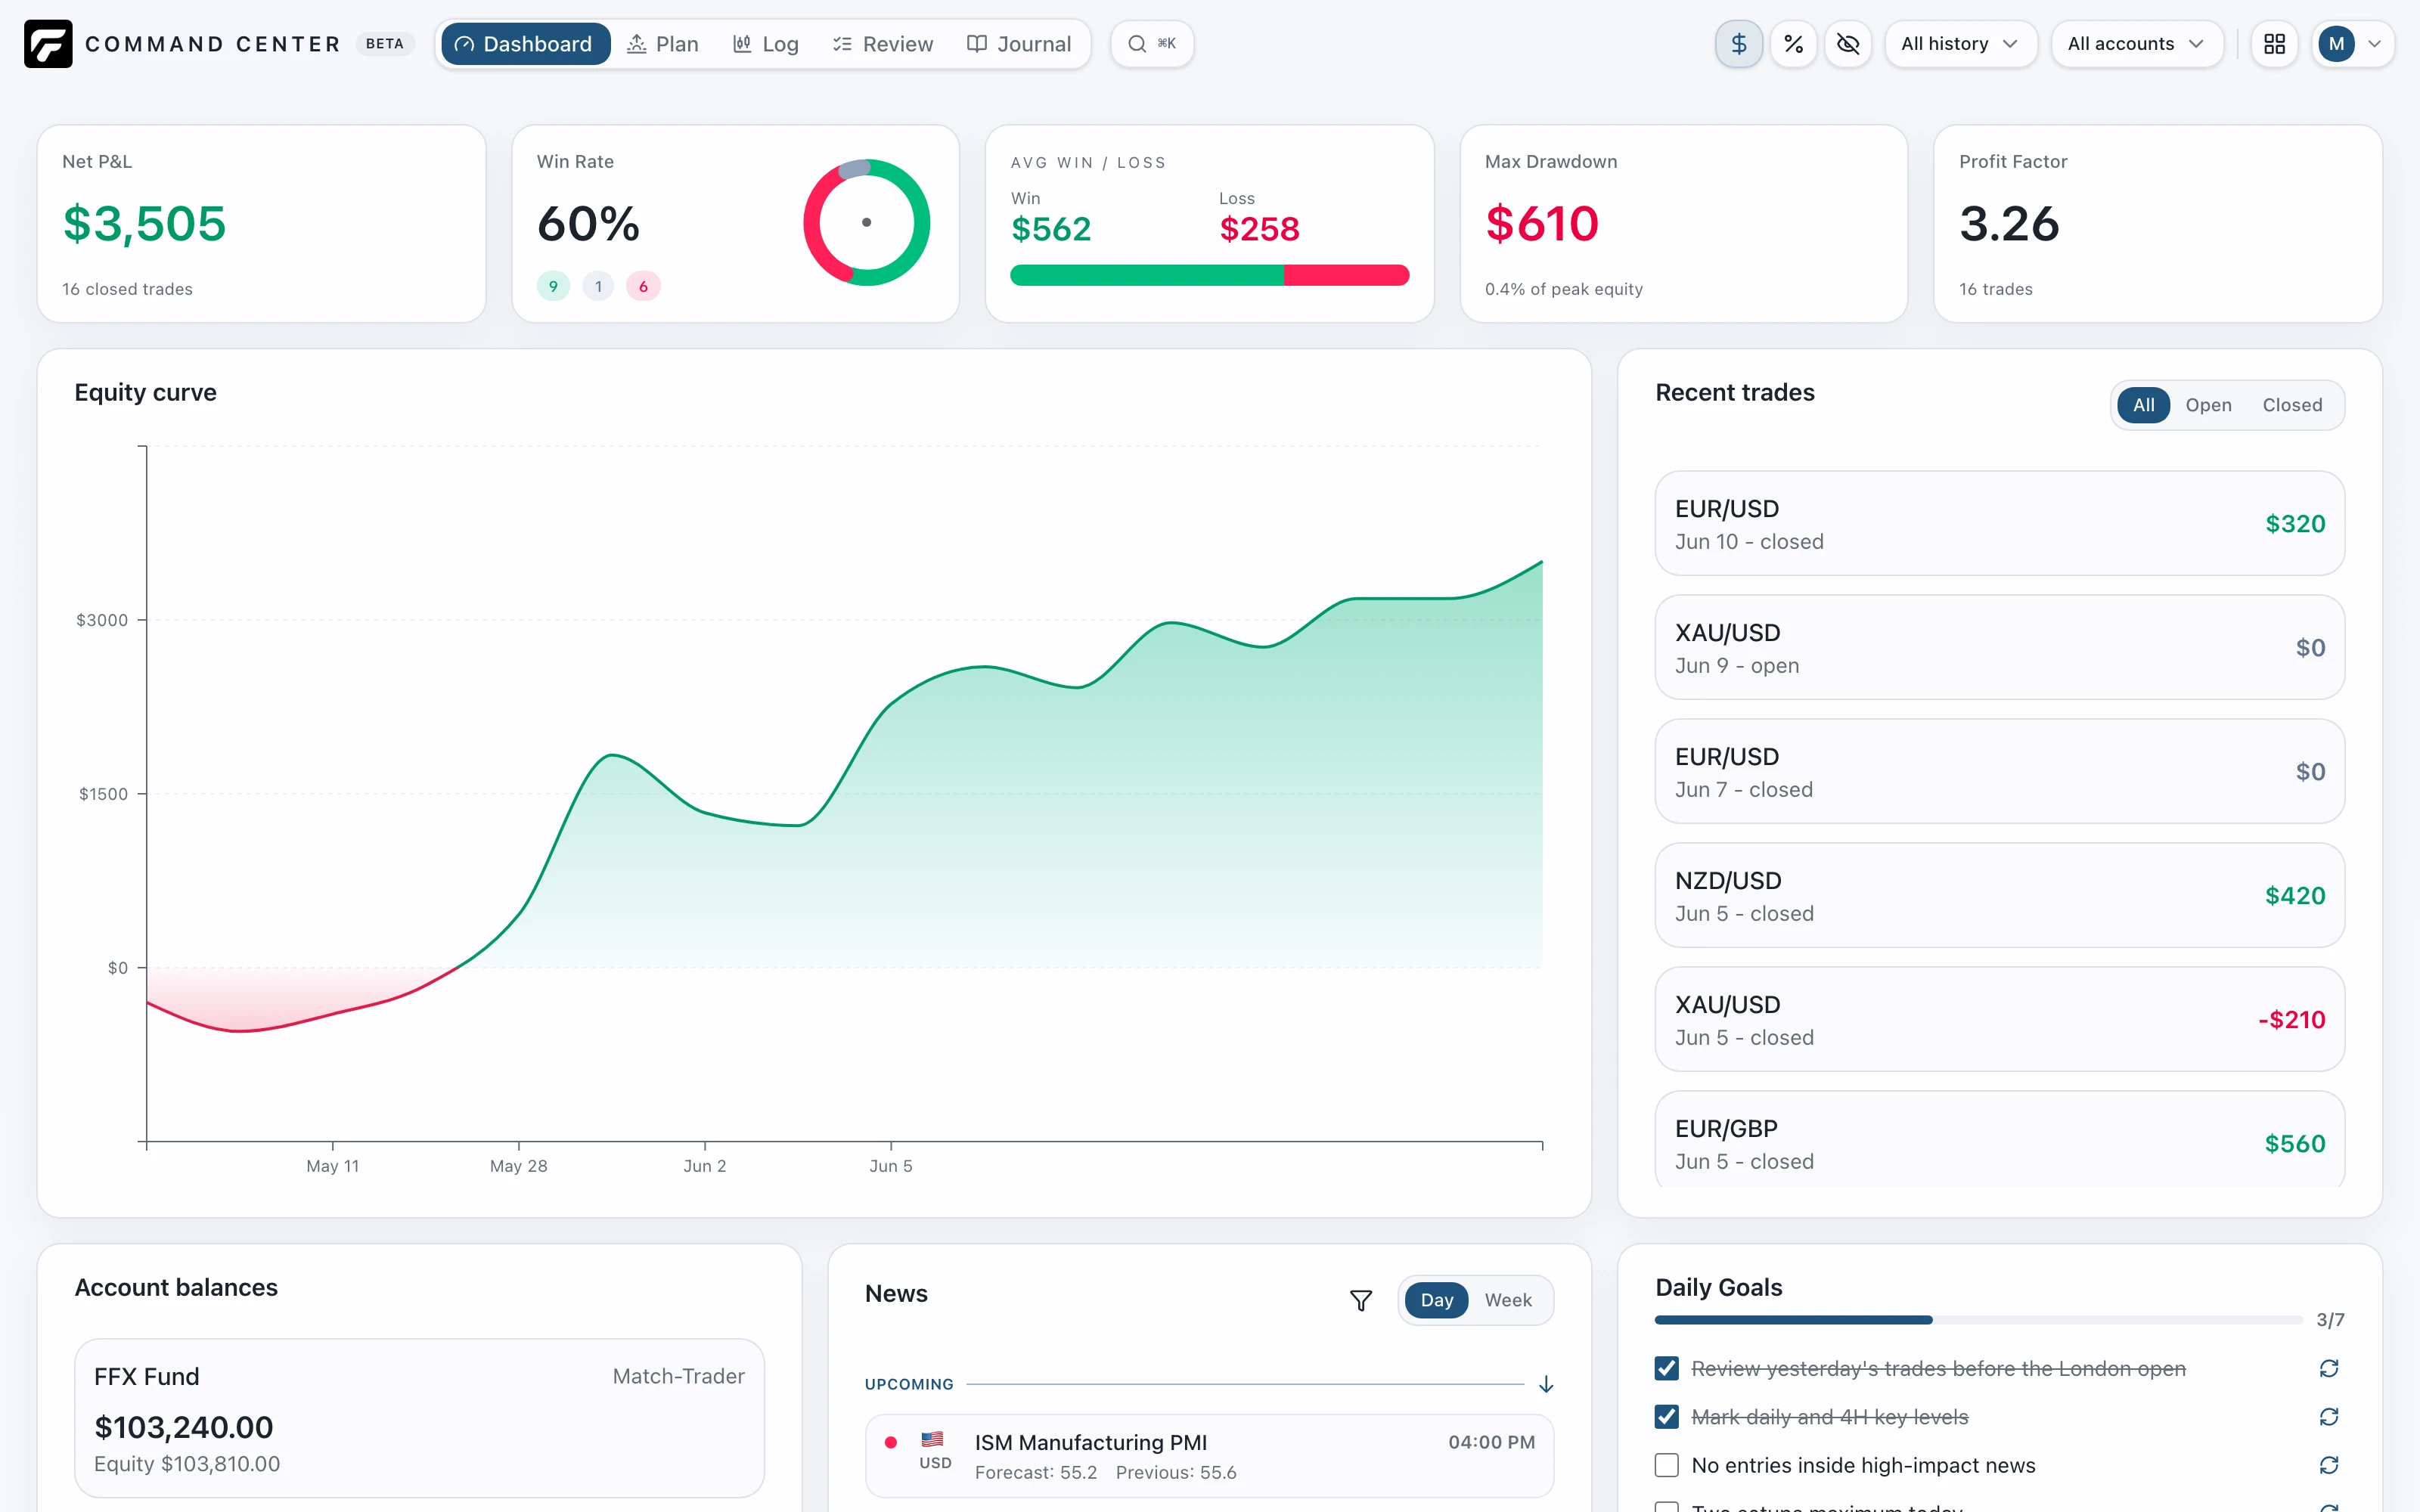Click the Upcoming section down arrow

pos(1546,1384)
